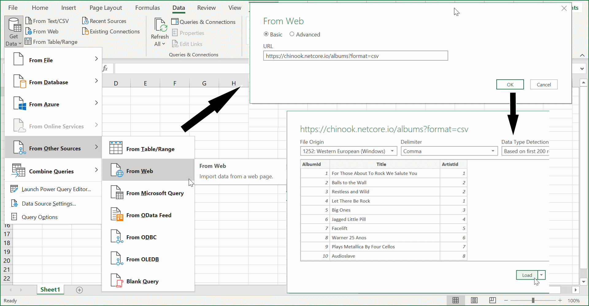Expand the Refresh All dropdown arrow
Image resolution: width=589 pixels, height=306 pixels.
click(x=164, y=44)
